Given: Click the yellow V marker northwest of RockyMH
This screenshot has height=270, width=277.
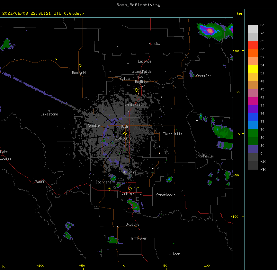Looking at the screenshot, I should coord(56,59).
